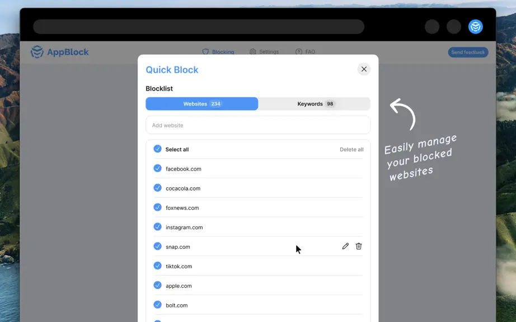Toggle the cocacola.com checkbox
Screen dimensions: 516x322
coord(157,188)
